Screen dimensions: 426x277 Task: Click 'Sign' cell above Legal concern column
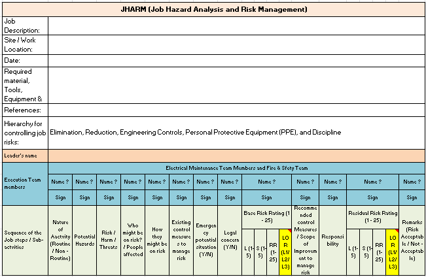(x=230, y=197)
